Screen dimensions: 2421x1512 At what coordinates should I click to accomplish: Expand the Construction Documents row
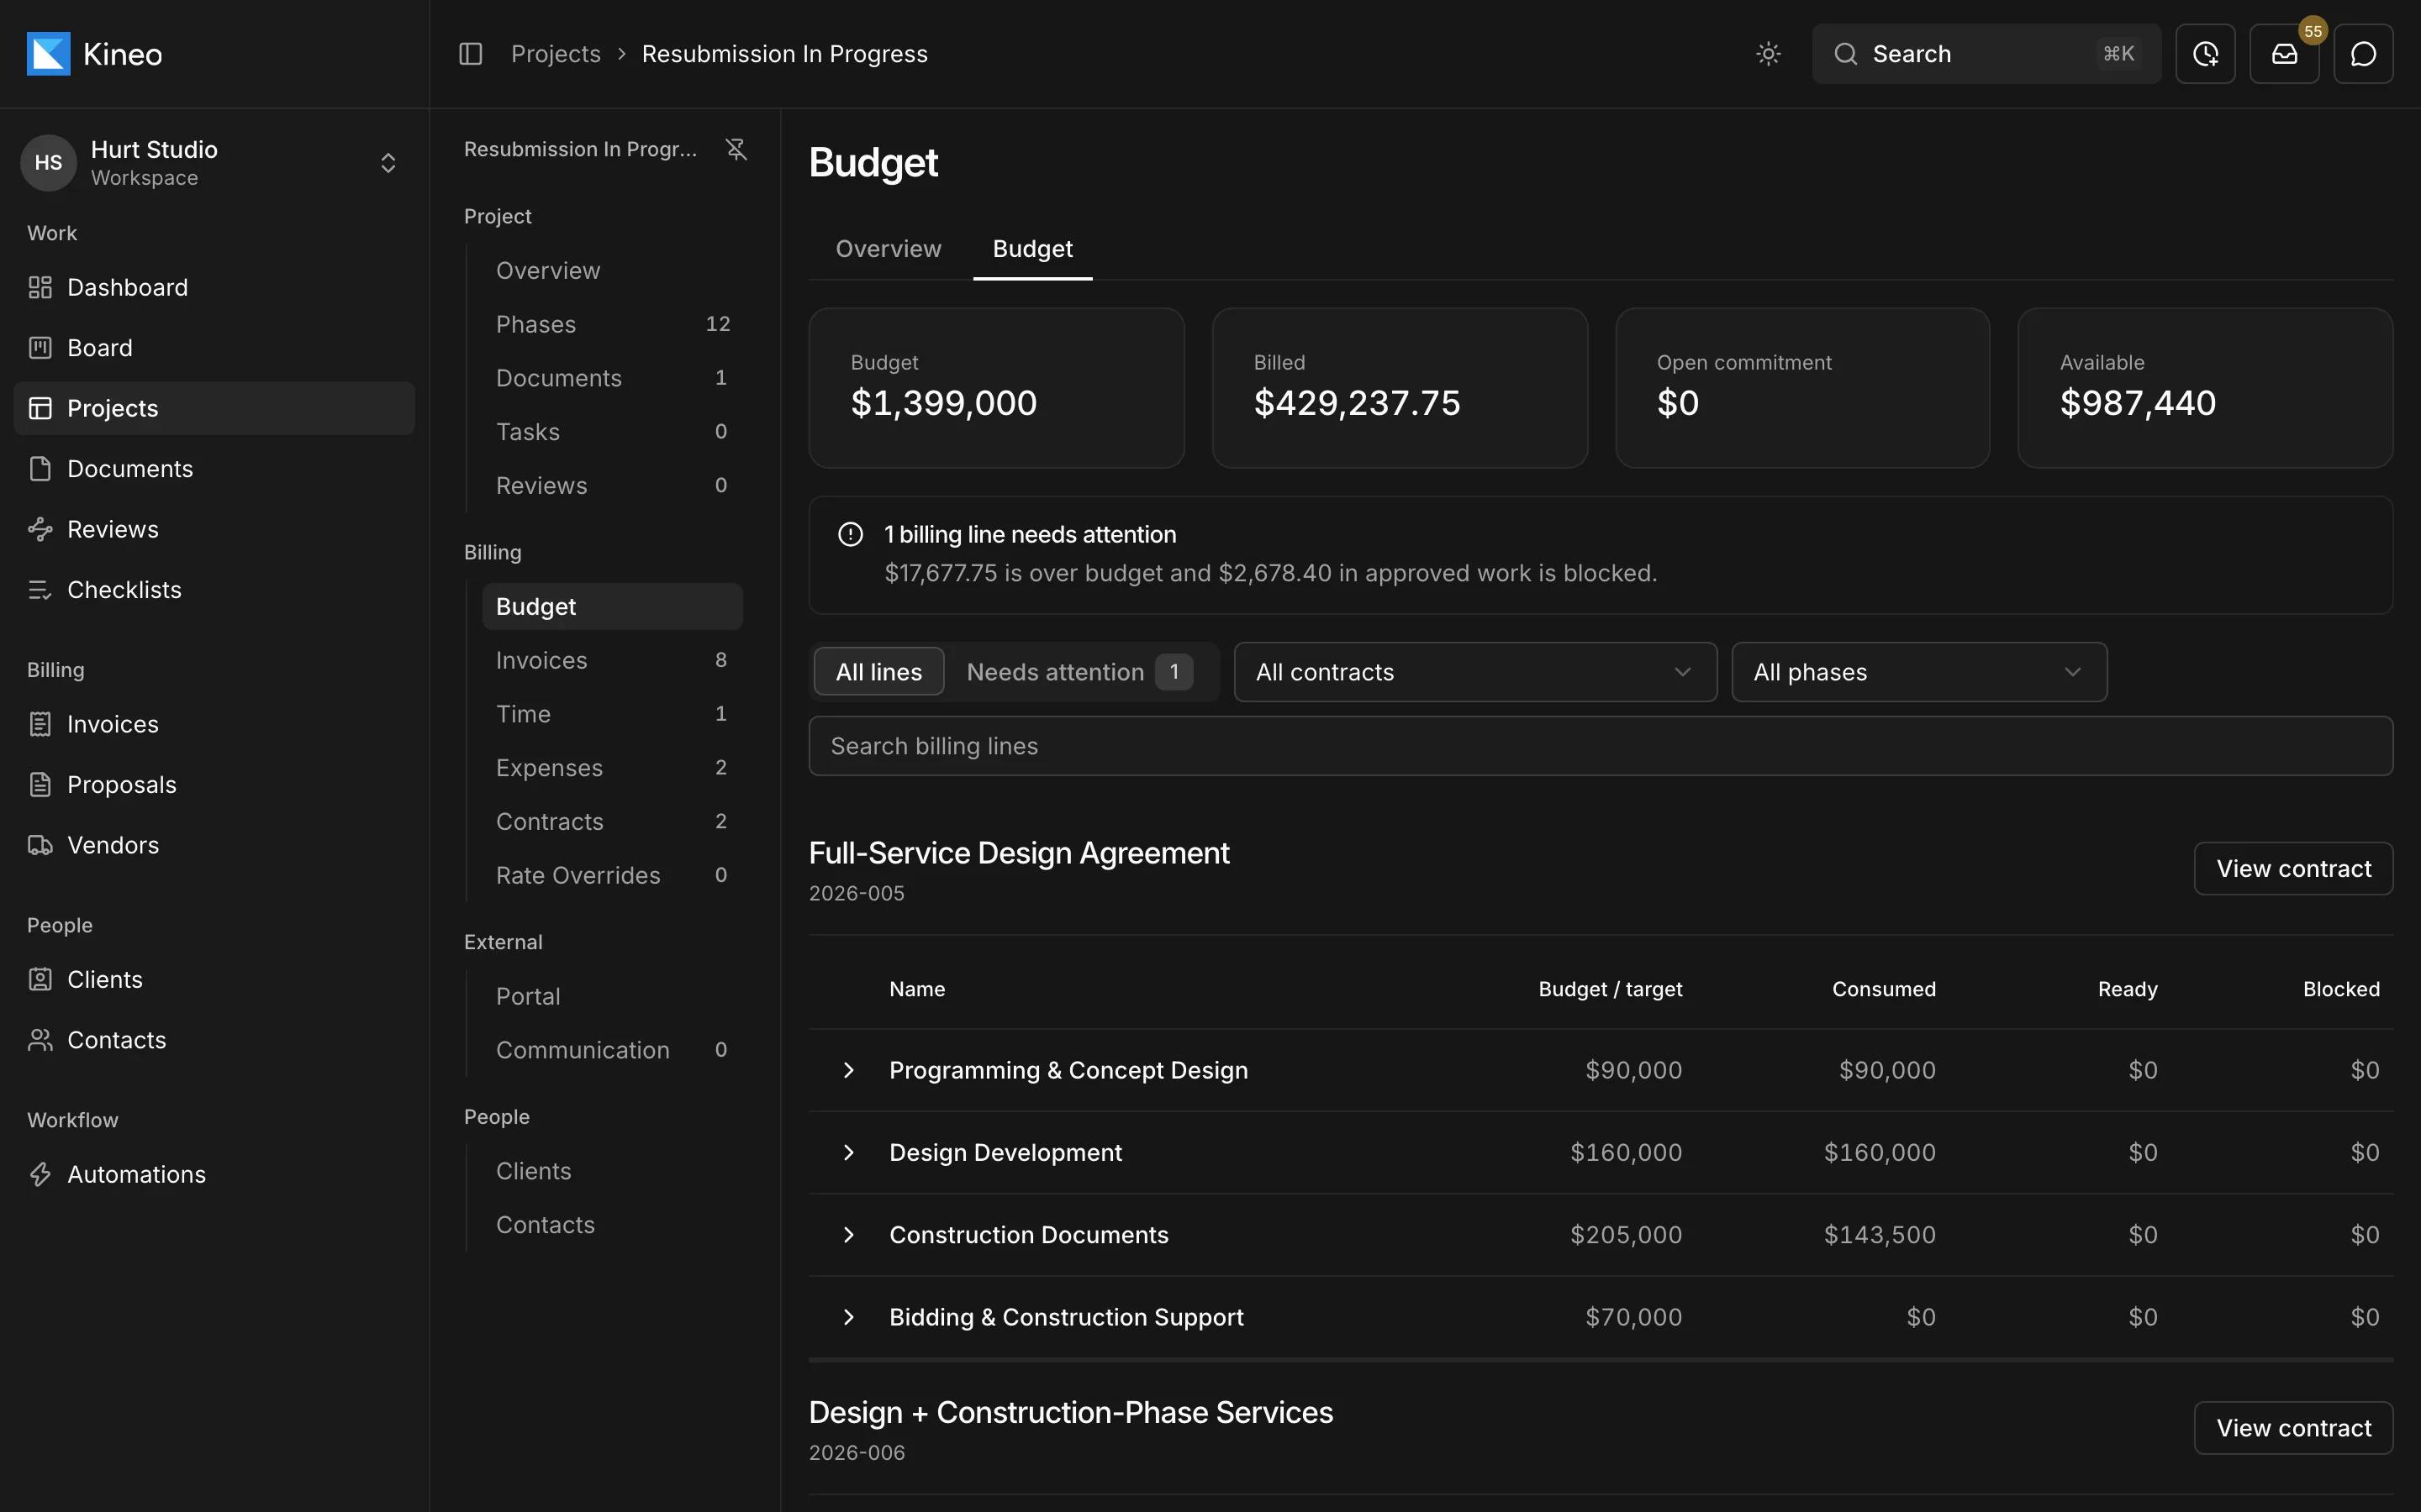pyautogui.click(x=848, y=1235)
